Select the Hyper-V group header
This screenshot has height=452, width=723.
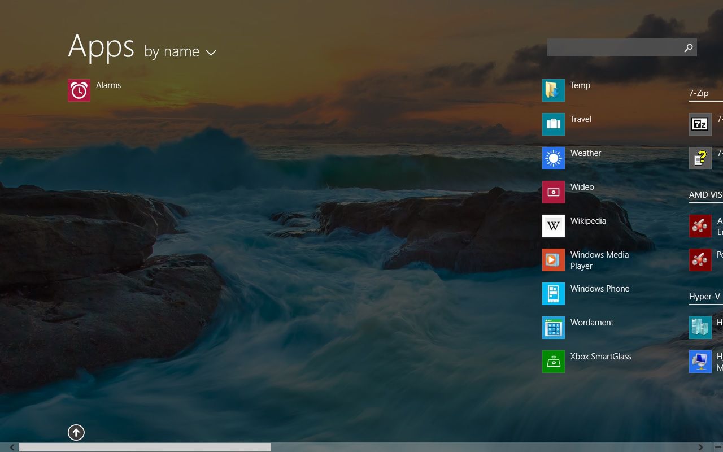click(705, 297)
